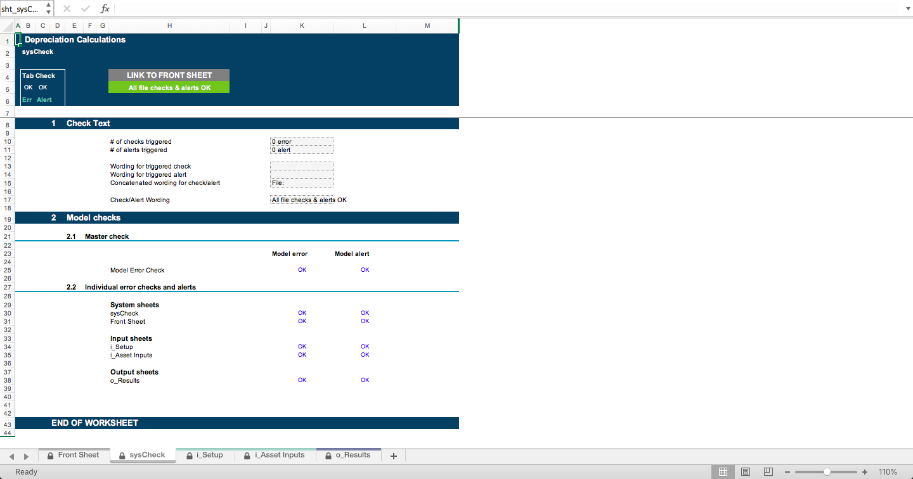Click the 'Model alert' column heading
913x479 pixels.
click(x=352, y=254)
